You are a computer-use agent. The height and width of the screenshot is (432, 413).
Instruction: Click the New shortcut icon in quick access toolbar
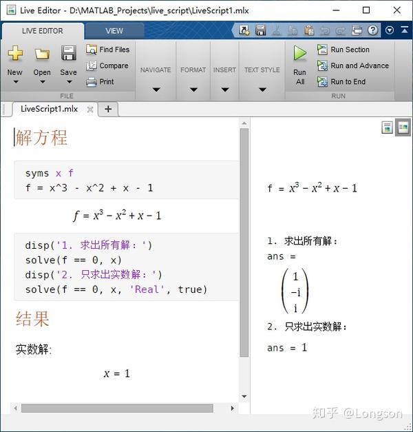[x=244, y=30]
